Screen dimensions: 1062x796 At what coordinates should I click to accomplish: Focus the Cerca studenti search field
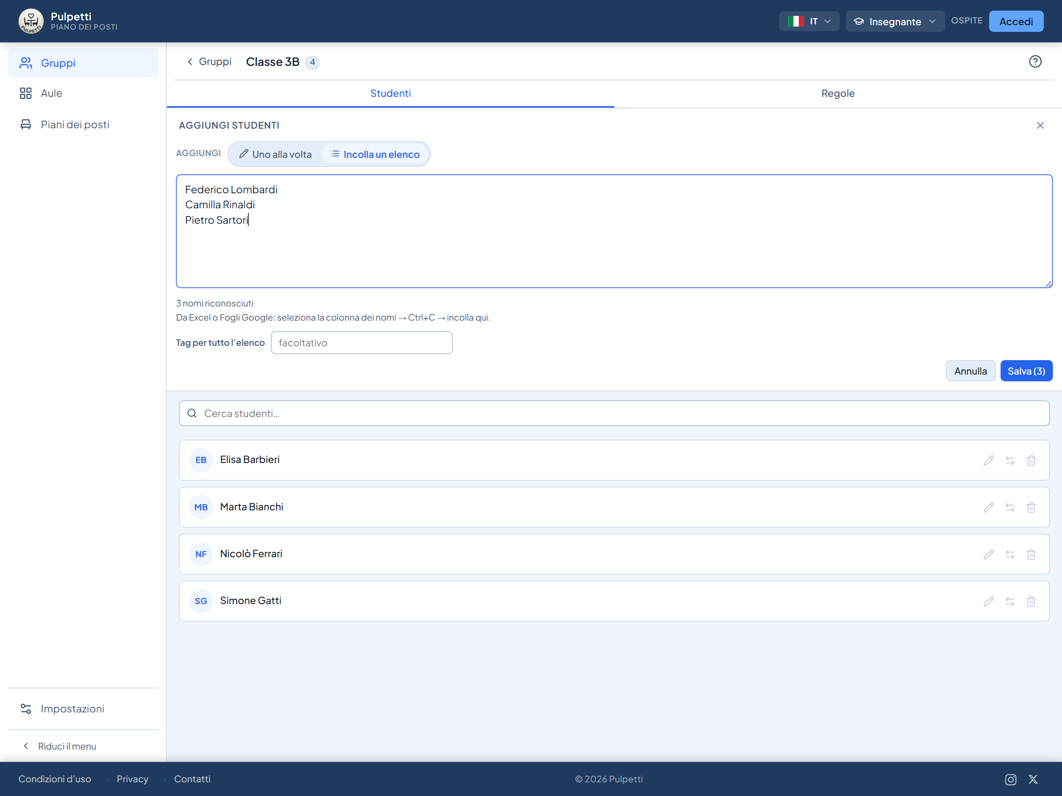click(614, 413)
